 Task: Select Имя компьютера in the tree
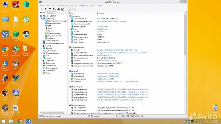pos(53,23)
